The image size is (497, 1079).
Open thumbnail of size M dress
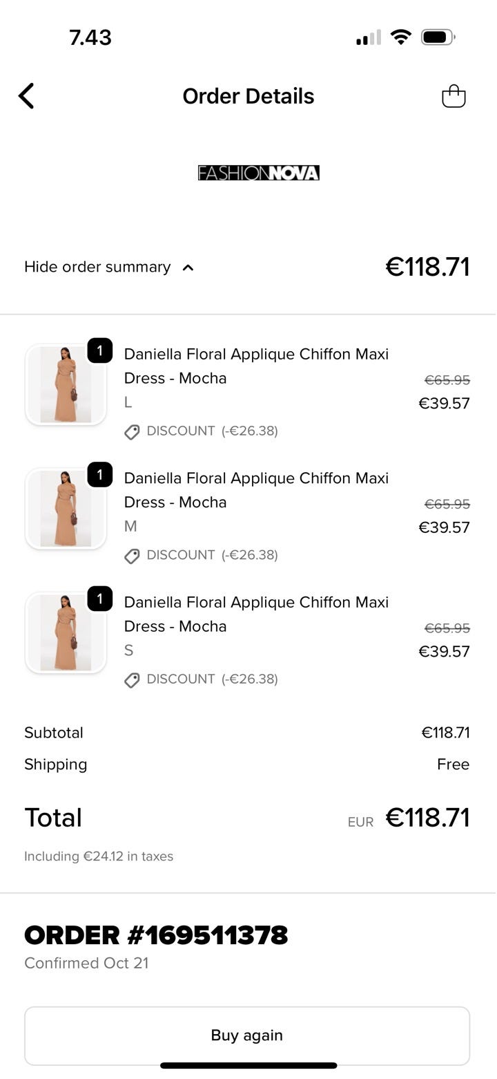[x=66, y=509]
